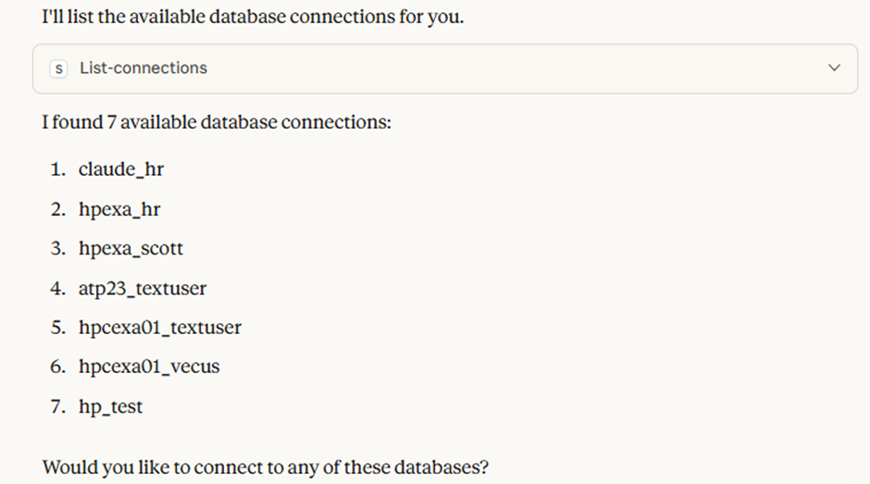Click list number marker 5

pyautogui.click(x=58, y=328)
